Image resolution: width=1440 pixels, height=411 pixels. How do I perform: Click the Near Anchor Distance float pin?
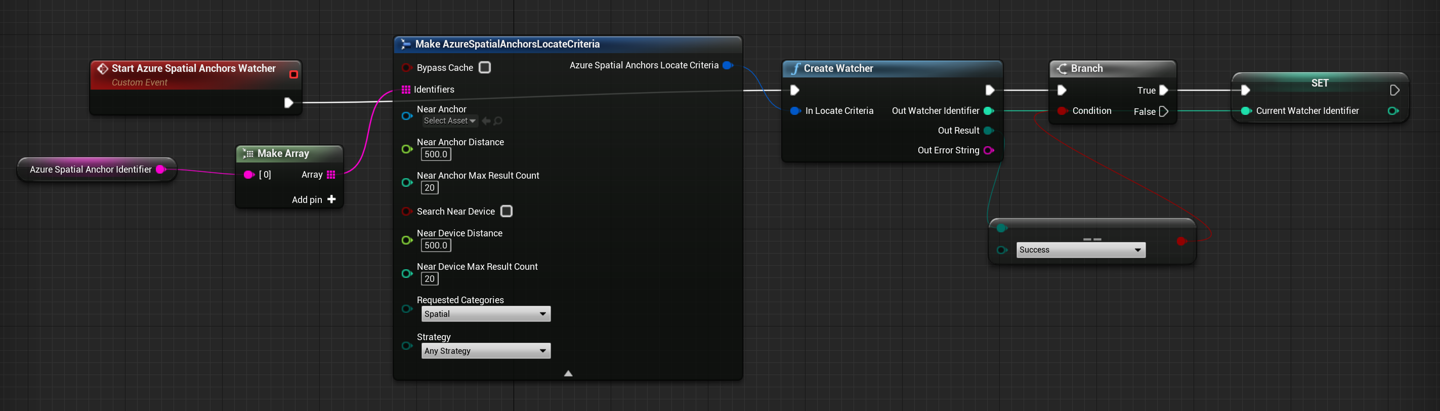tap(407, 149)
